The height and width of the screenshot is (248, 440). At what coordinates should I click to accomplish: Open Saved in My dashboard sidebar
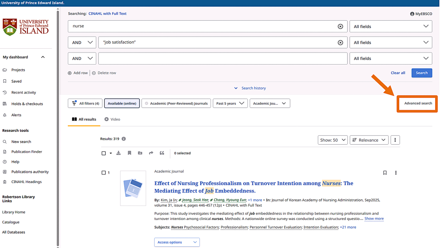pos(16,81)
